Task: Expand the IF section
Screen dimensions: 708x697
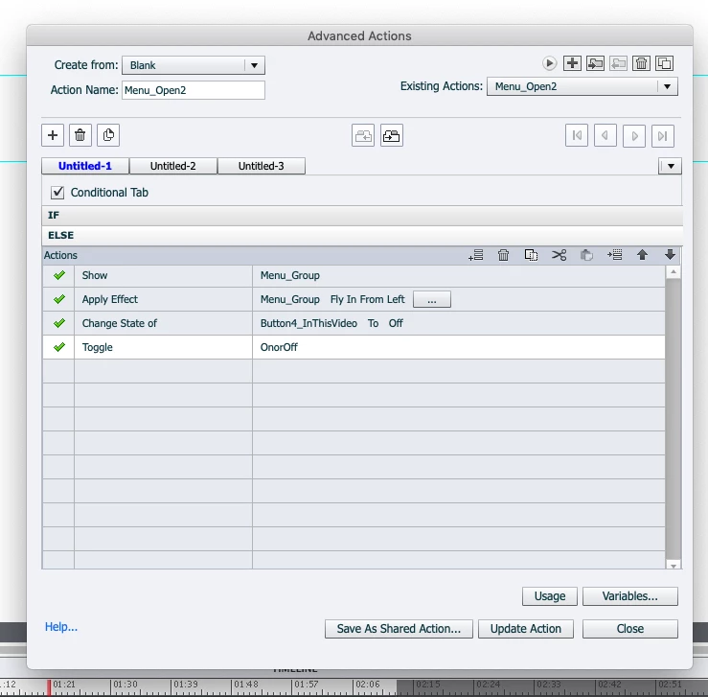Action: [362, 215]
